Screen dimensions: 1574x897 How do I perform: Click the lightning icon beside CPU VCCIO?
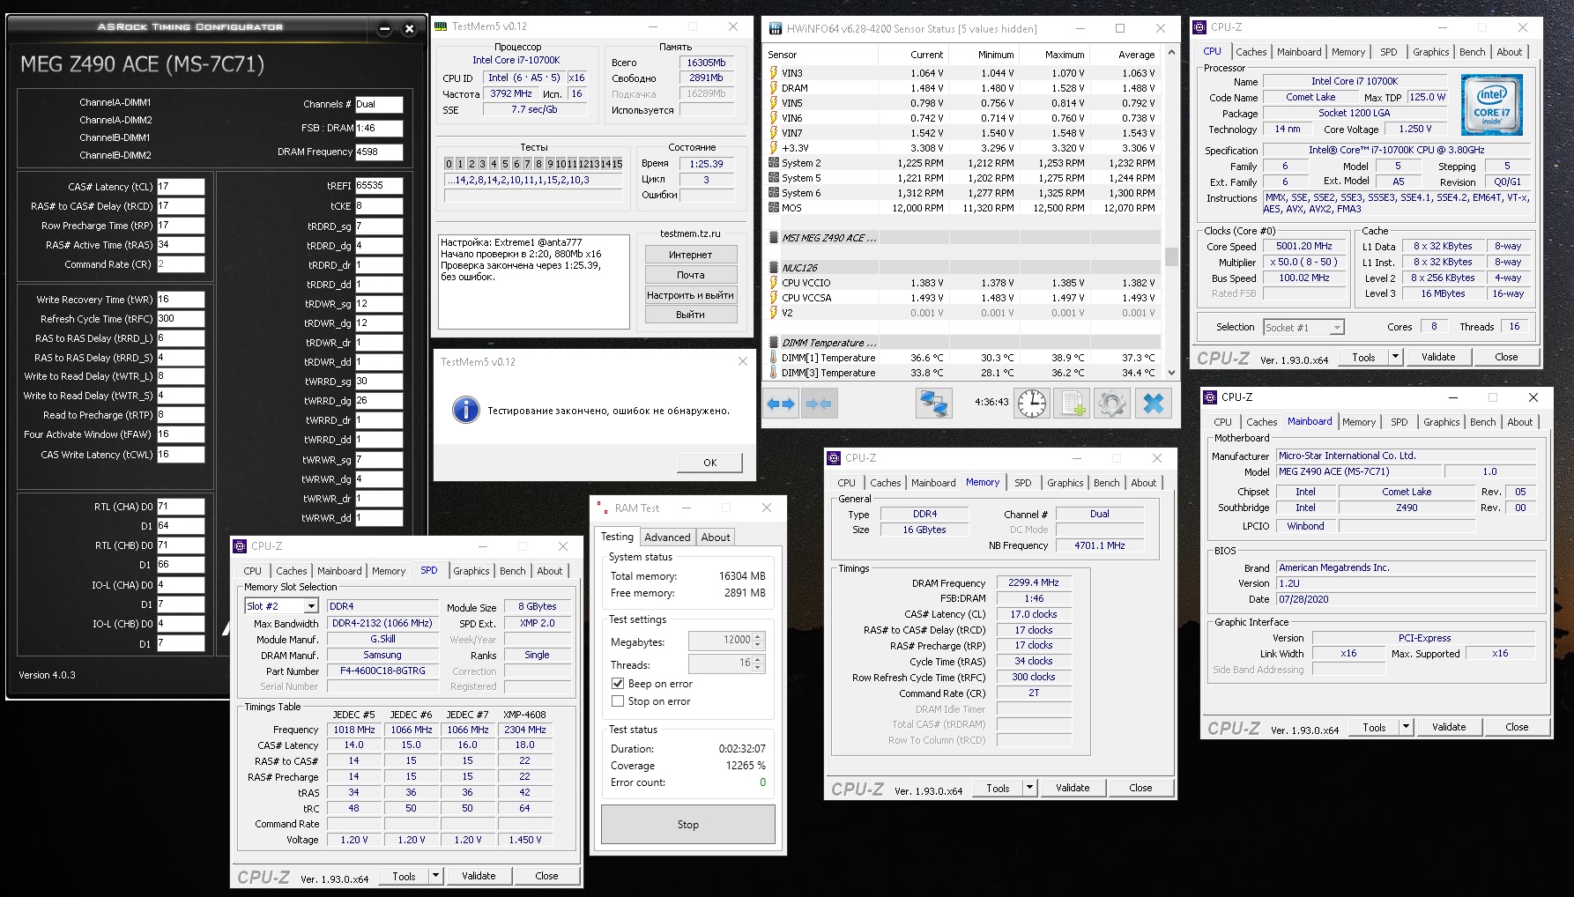(x=774, y=283)
